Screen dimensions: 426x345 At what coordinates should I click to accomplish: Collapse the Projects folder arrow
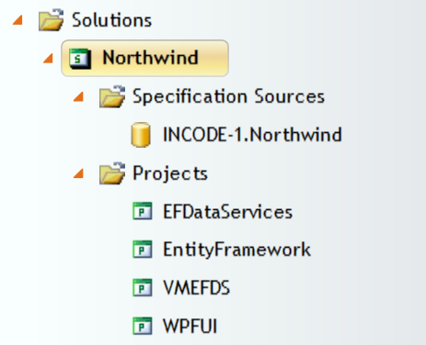[79, 173]
